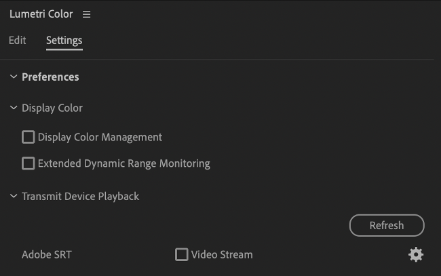Click the Display Color Management label text
The height and width of the screenshot is (276, 441).
coord(100,138)
